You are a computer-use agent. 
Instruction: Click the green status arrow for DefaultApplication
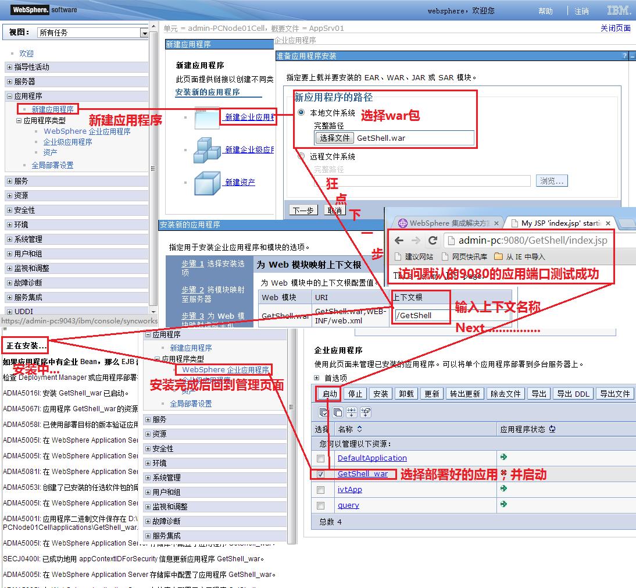(504, 457)
